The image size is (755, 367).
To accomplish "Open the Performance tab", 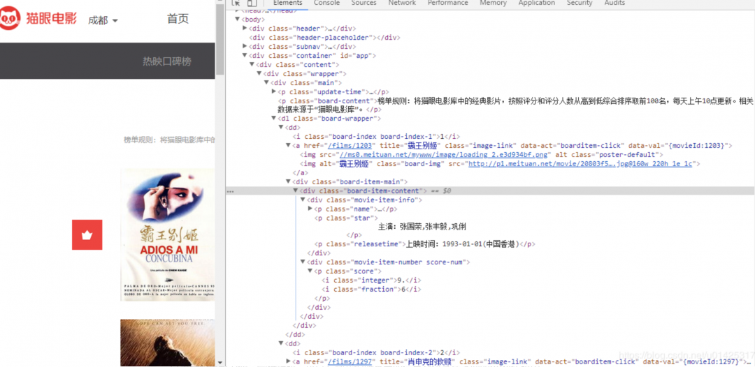I will [x=447, y=3].
